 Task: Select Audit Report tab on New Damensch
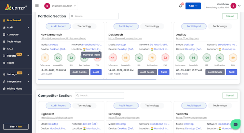tap(58, 26)
